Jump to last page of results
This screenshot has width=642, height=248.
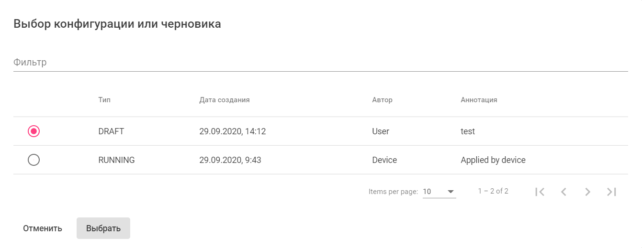(611, 192)
